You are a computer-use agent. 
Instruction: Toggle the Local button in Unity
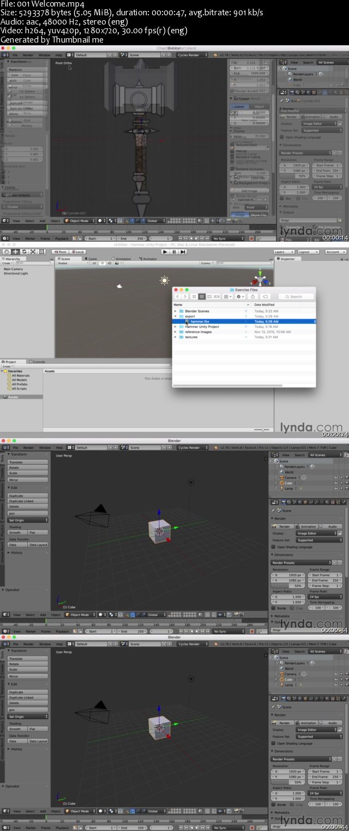(77, 252)
